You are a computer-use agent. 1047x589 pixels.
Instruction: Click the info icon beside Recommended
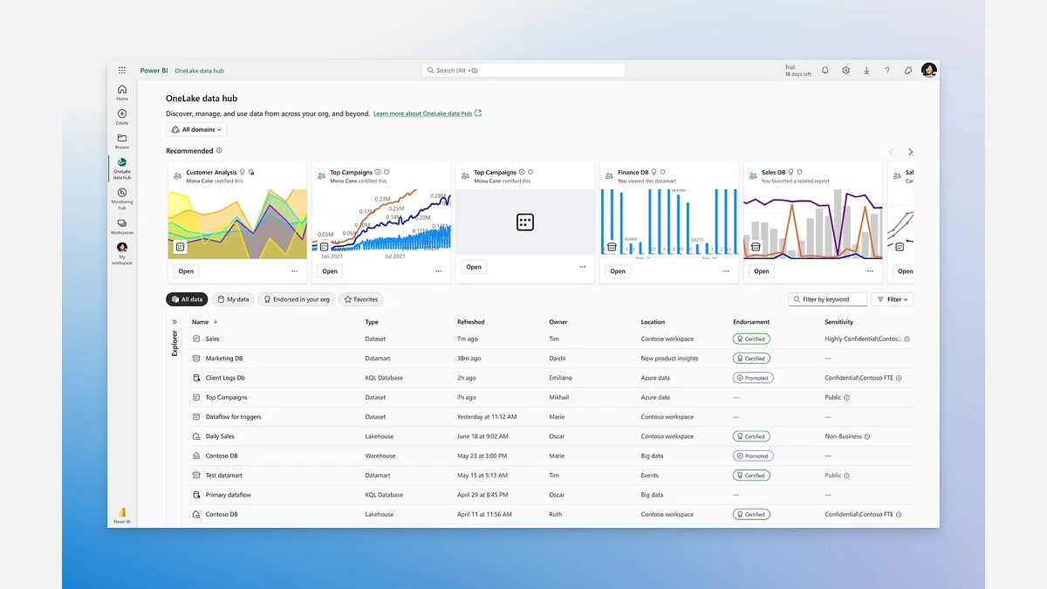(219, 151)
